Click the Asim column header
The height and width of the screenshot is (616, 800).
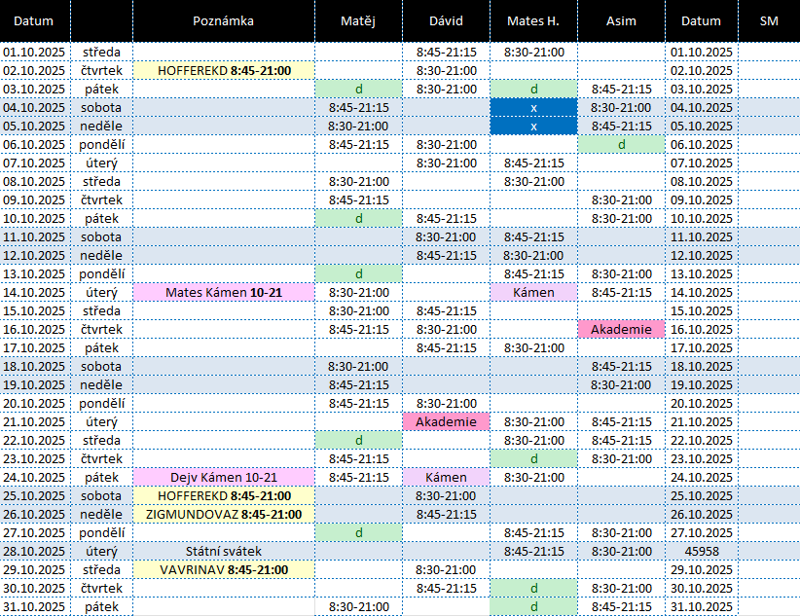click(x=621, y=20)
